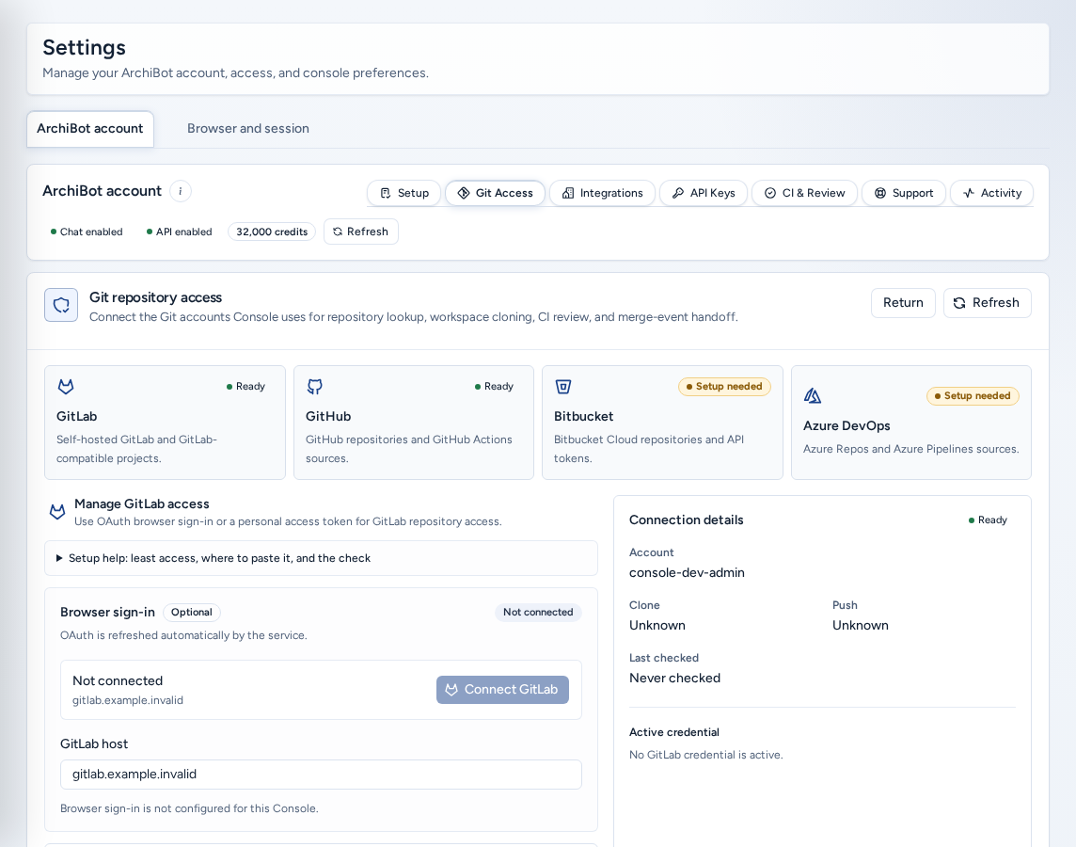Screen dimensions: 1076x847
Task: Expand the Setup help disclosure triangle
Action: coord(59,558)
